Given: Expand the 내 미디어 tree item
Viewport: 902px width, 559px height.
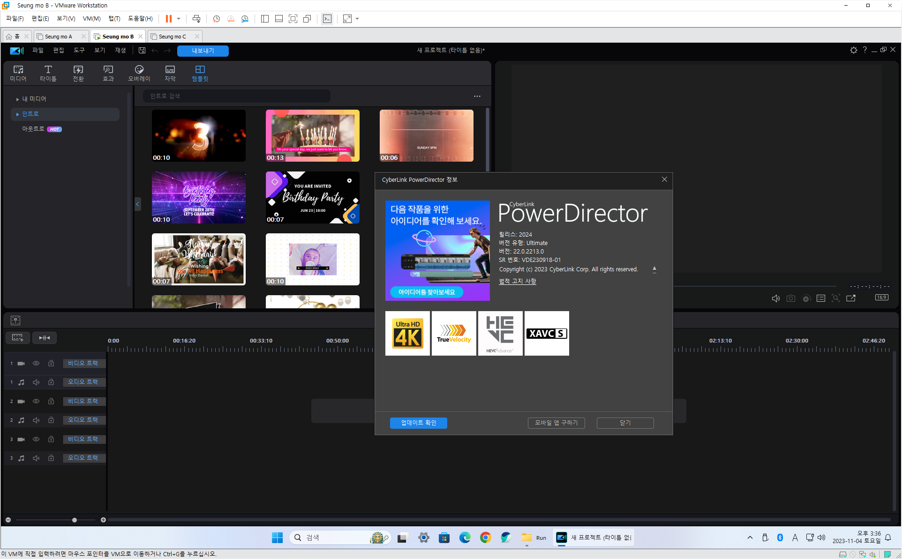Looking at the screenshot, I should (x=17, y=99).
